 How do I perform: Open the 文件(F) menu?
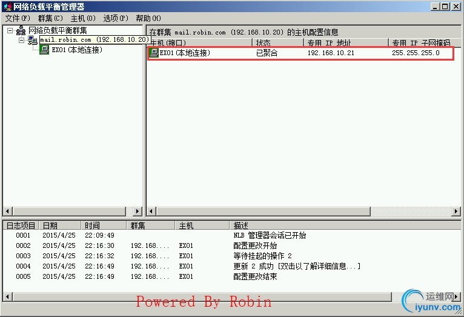click(x=18, y=18)
